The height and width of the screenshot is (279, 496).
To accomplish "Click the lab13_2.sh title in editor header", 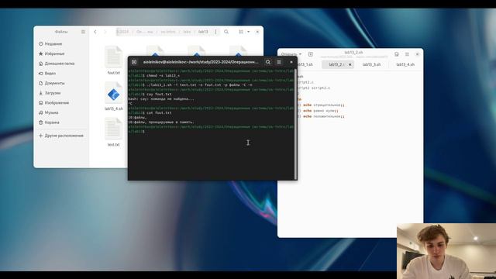I will [353, 52].
